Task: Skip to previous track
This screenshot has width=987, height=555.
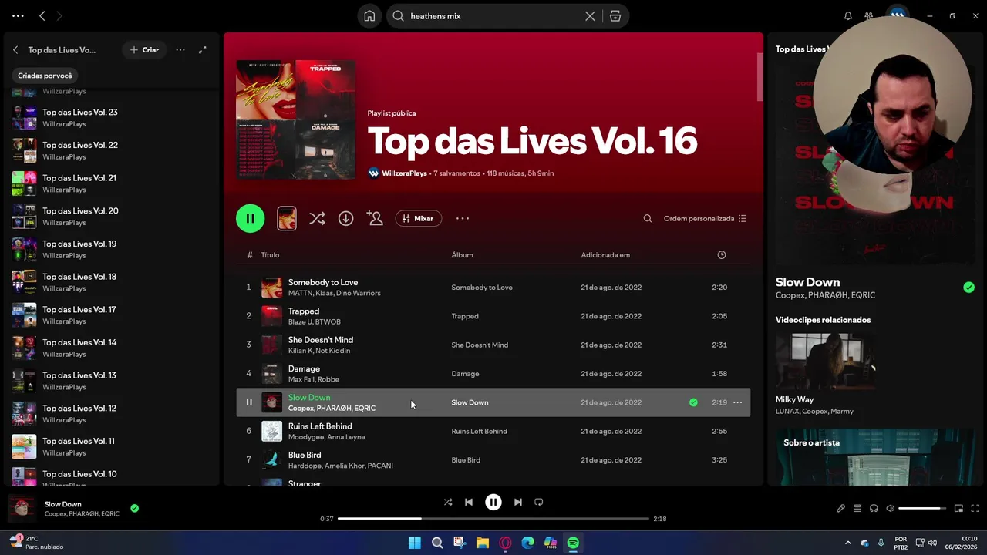Action: [x=469, y=502]
